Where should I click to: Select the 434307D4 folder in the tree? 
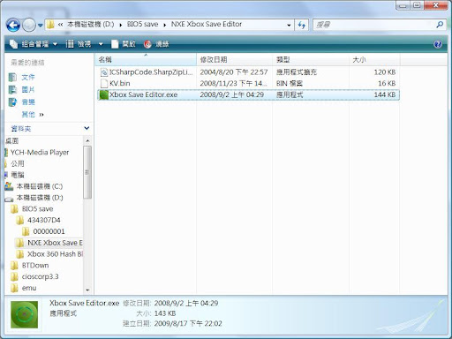44,220
